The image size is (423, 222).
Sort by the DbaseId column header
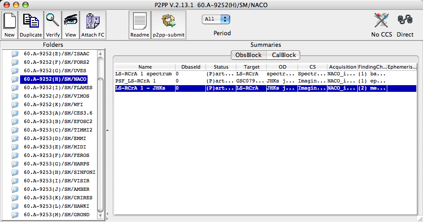point(191,67)
